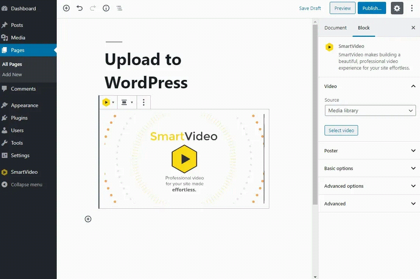This screenshot has width=420, height=279.
Task: Open block more options ellipsis icon
Action: (x=143, y=102)
